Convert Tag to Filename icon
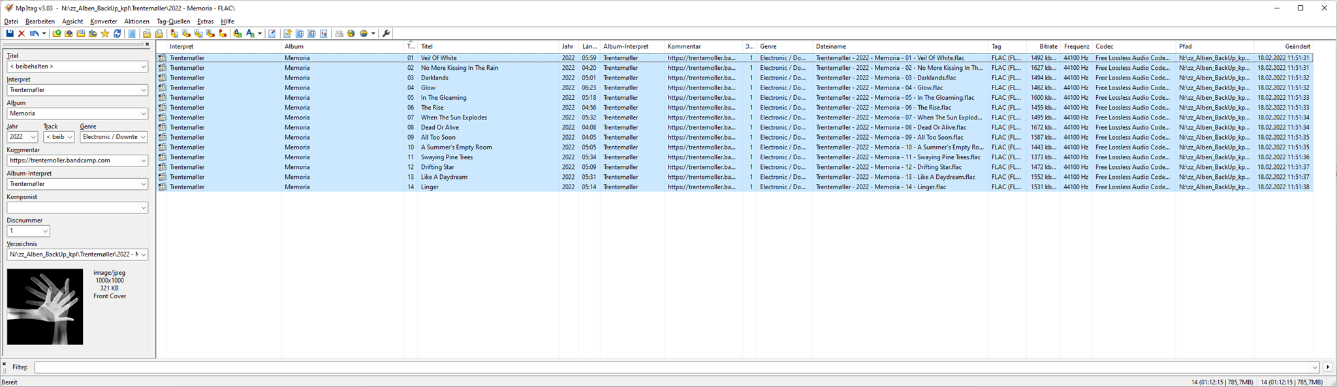The width and height of the screenshot is (1337, 387). 174,33
